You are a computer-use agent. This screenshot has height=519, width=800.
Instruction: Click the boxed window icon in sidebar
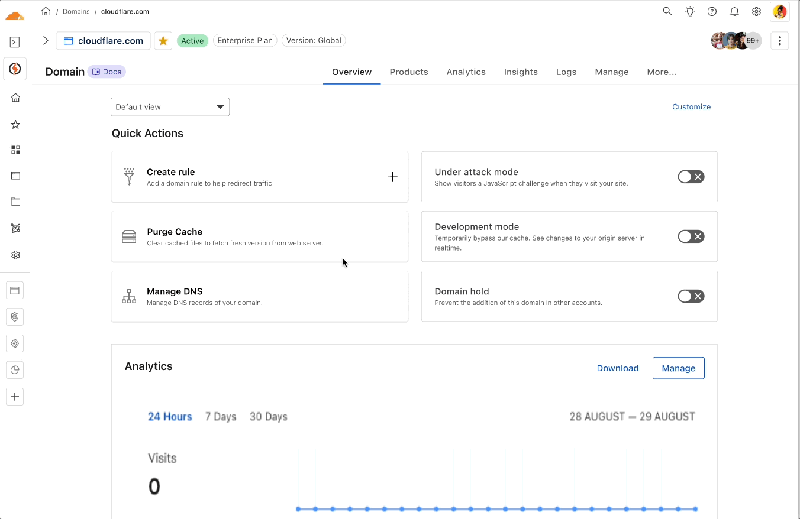coord(15,290)
